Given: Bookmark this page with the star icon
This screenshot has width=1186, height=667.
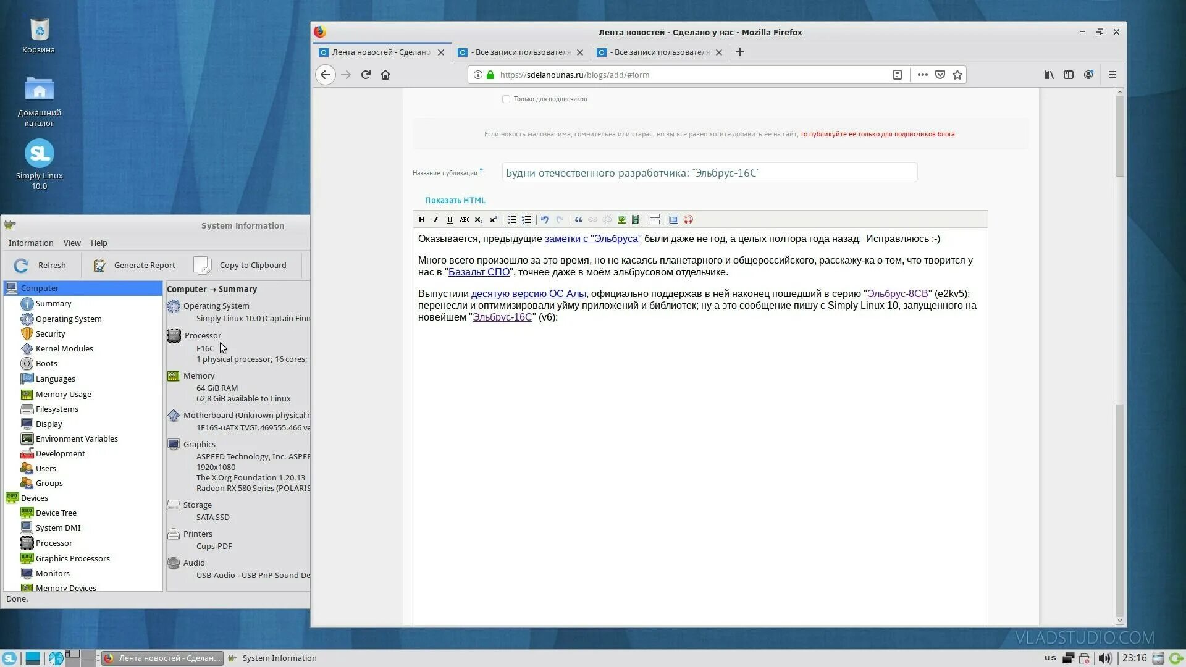Looking at the screenshot, I should click(957, 75).
